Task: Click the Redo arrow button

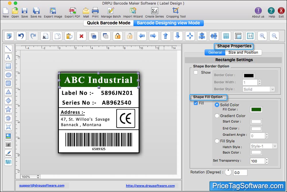Action: click(33, 36)
